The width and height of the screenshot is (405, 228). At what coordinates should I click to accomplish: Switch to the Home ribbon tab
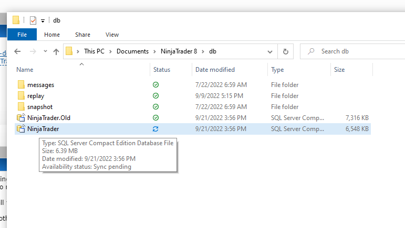pyautogui.click(x=52, y=35)
